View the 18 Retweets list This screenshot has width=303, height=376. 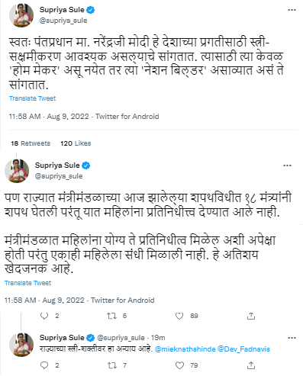(31, 143)
